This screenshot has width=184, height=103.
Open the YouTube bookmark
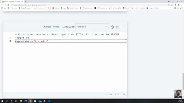point(56,8)
